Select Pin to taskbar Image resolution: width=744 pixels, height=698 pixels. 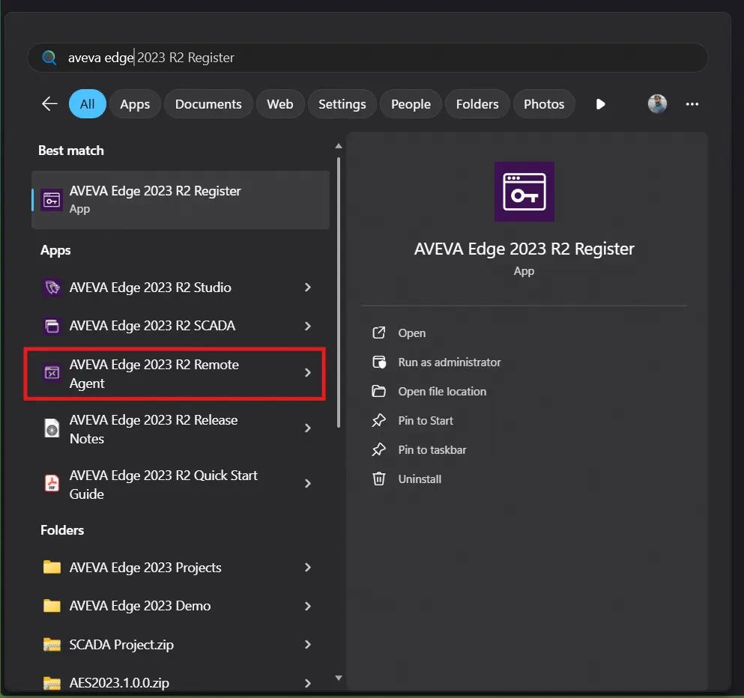click(430, 449)
